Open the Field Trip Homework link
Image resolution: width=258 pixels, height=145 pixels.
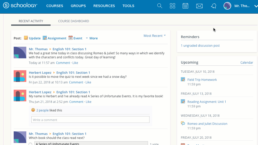pos(202,80)
